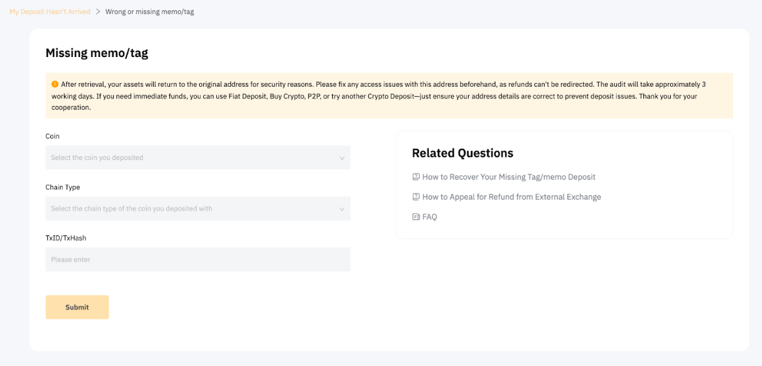Click the article icon beside External Exchange refund question

[416, 197]
